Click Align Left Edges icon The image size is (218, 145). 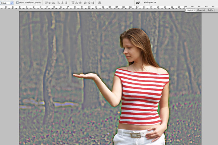click(x=59, y=3)
